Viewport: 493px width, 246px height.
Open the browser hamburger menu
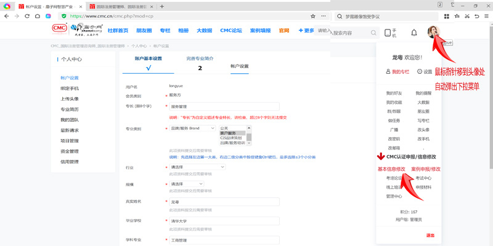point(487,17)
